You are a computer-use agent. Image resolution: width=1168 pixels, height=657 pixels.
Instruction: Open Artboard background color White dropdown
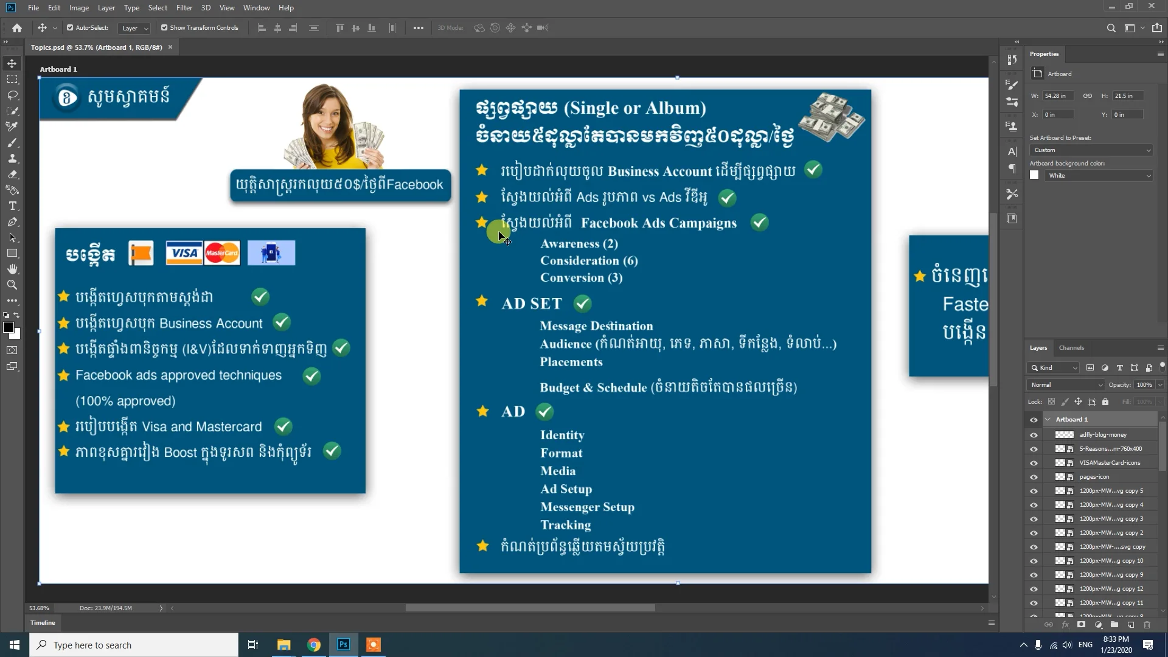(x=1098, y=176)
